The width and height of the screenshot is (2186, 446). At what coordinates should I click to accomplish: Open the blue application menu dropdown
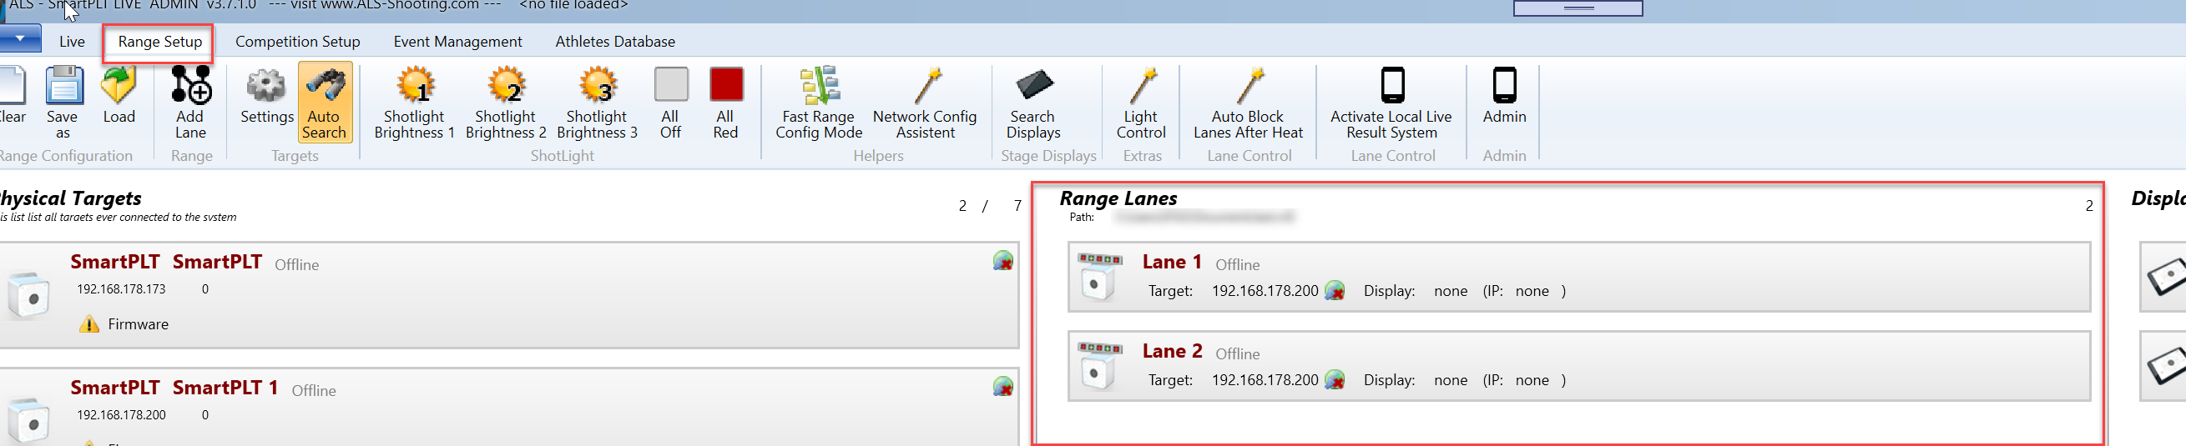coord(19,39)
